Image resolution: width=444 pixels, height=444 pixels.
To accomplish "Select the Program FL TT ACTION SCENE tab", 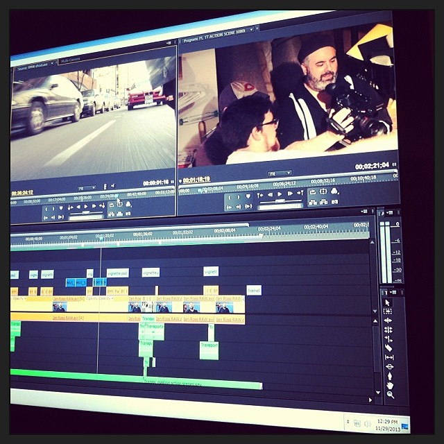I will pos(216,29).
